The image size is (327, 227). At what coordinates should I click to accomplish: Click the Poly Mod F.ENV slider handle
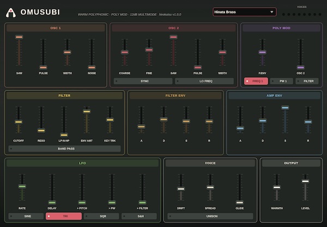262,52
